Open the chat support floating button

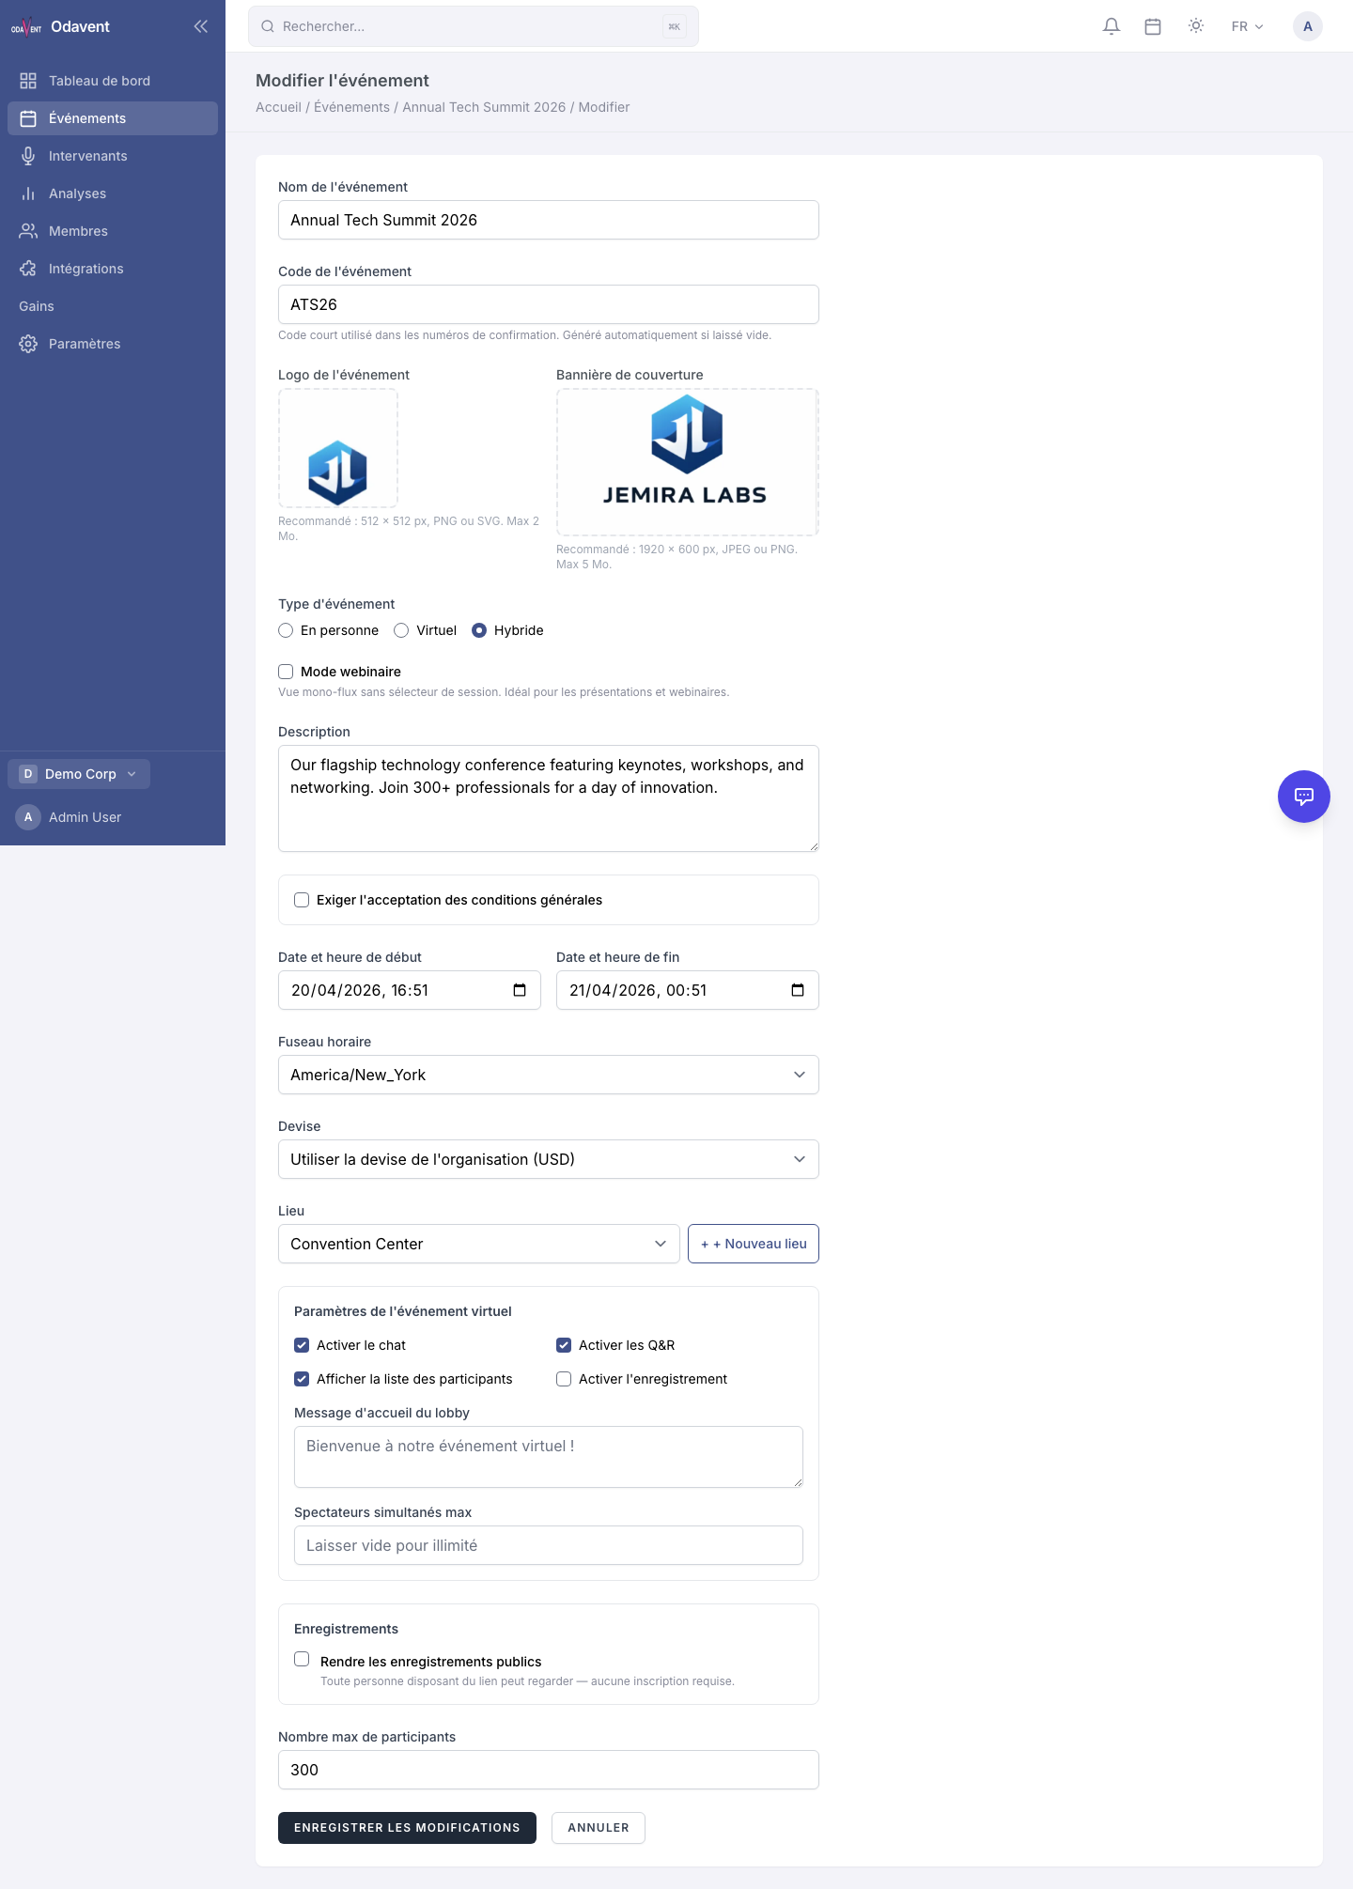pos(1304,797)
